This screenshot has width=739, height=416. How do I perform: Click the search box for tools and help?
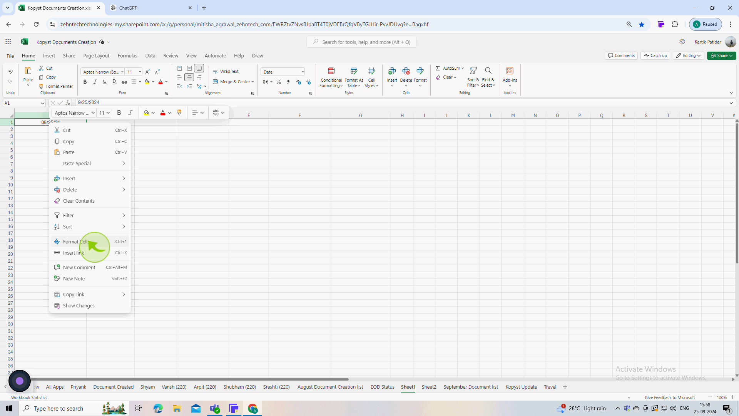[x=361, y=42]
